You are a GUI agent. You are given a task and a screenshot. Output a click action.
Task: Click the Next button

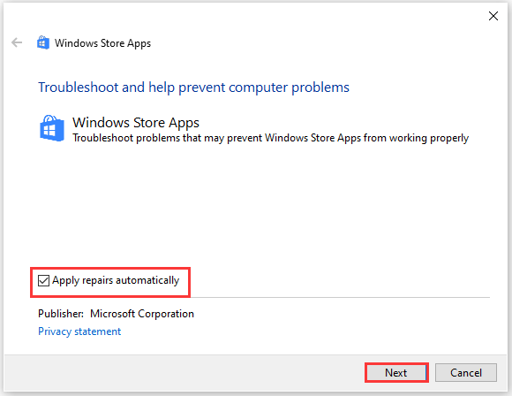click(x=396, y=372)
